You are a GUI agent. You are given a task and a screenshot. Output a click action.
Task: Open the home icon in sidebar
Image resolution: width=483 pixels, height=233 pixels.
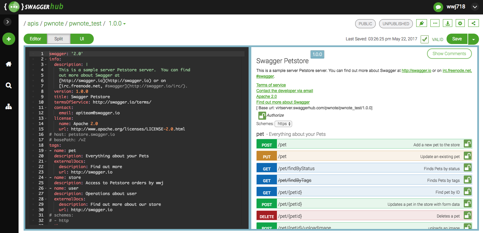point(9,64)
